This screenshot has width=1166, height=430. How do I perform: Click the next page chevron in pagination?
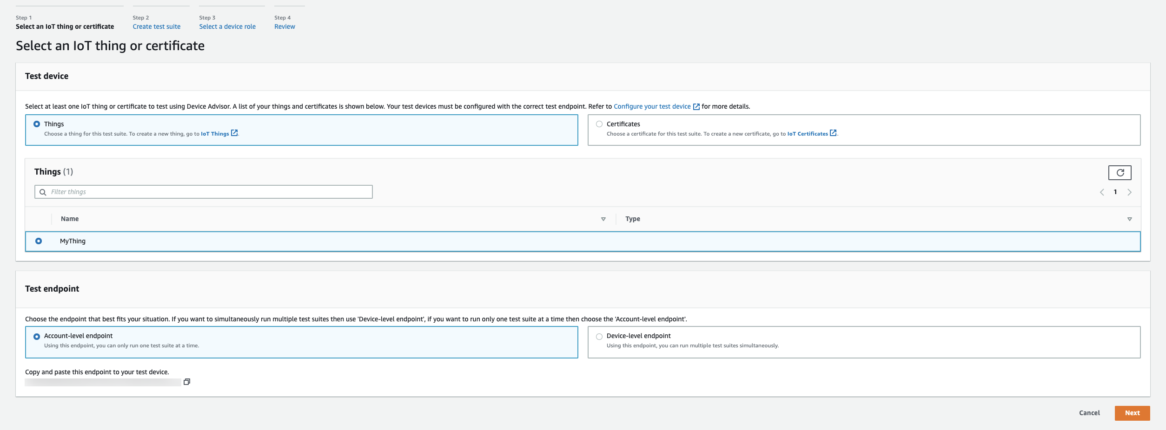coord(1129,192)
